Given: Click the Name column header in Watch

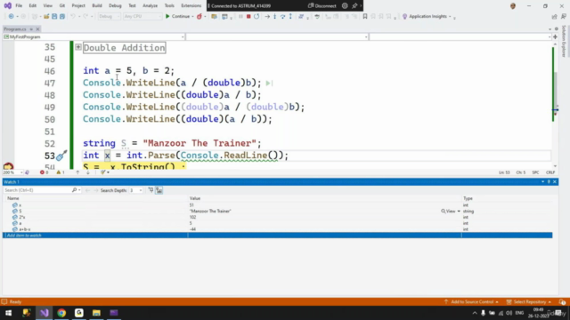Looking at the screenshot, I should click(x=13, y=198).
